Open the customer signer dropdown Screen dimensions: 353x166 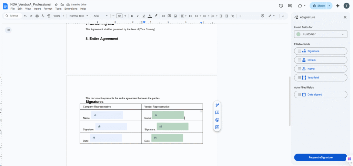(x=321, y=34)
